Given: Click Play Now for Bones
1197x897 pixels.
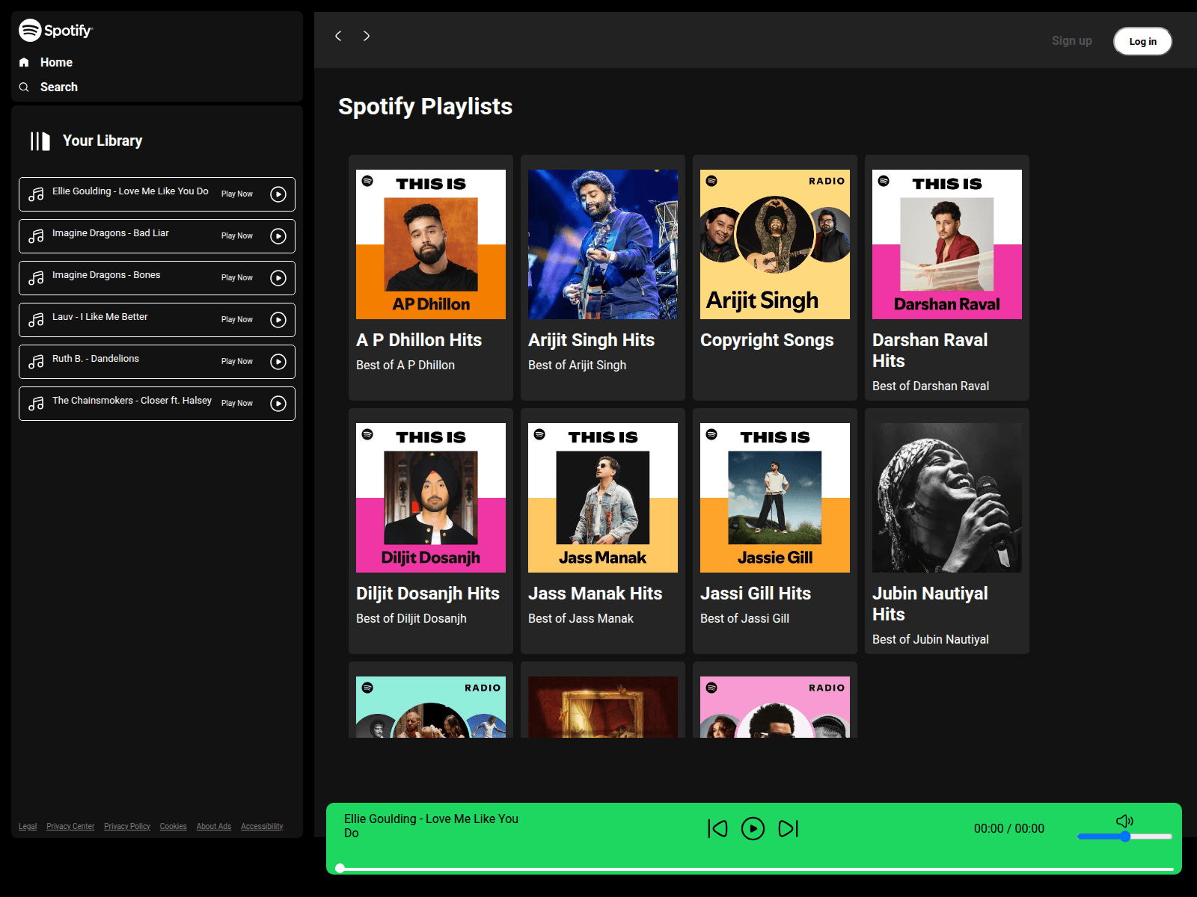Looking at the screenshot, I should [237, 278].
